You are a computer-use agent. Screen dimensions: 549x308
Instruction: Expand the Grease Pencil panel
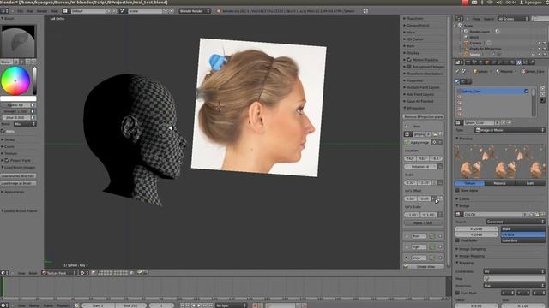(x=418, y=25)
